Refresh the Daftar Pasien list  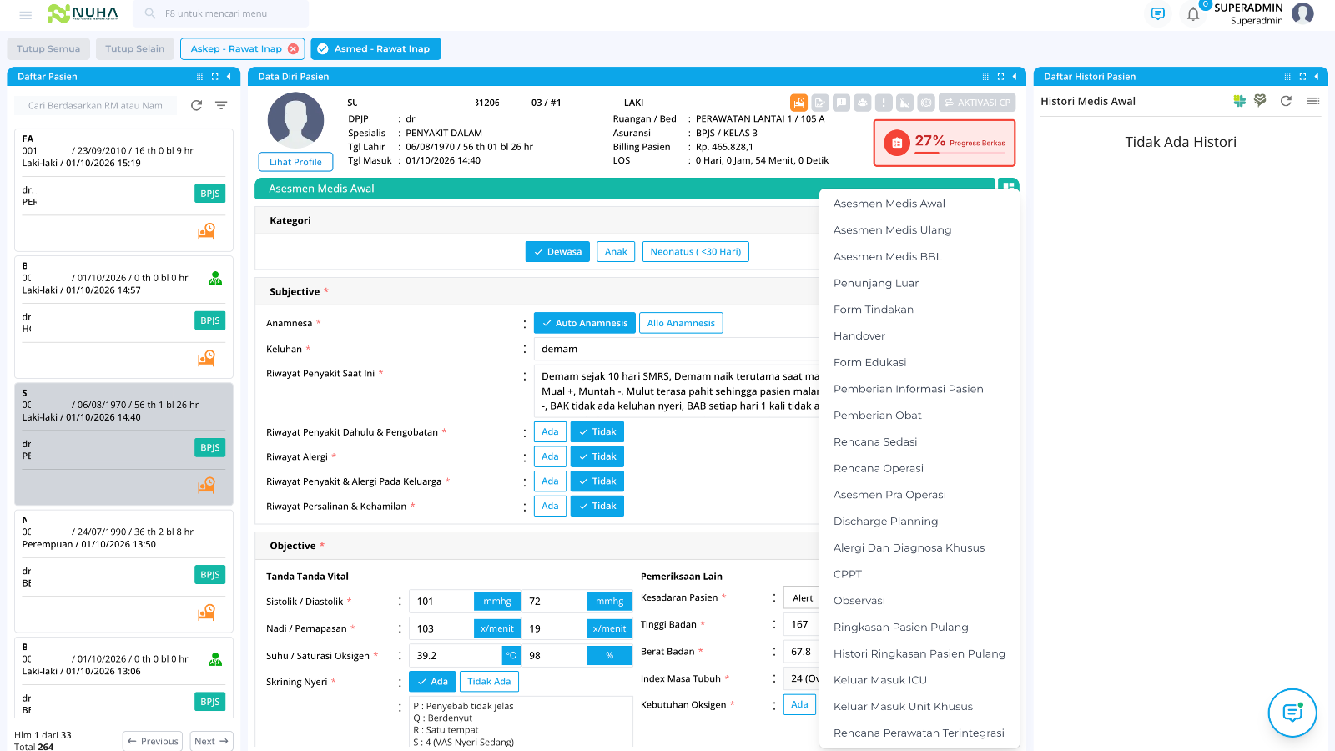tap(197, 105)
